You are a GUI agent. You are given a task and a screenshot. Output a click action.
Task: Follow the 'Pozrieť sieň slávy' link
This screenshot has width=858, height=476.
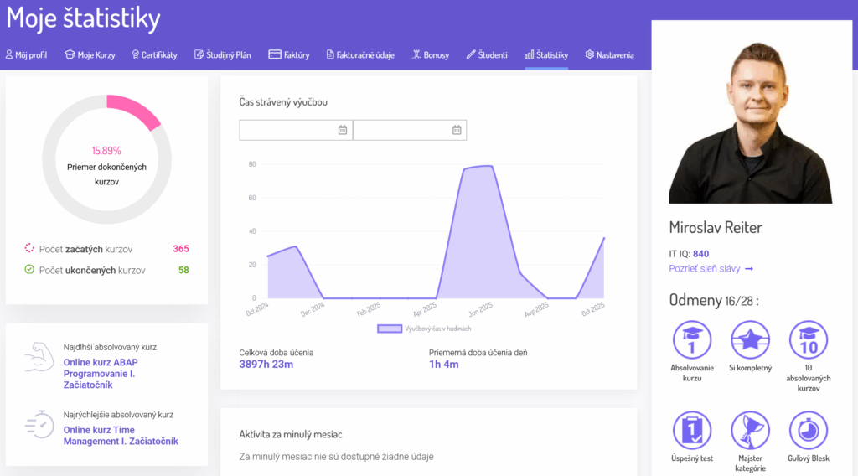point(711,269)
